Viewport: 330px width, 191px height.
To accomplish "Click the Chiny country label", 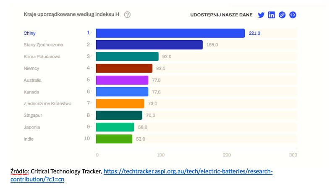I will 31,33.
